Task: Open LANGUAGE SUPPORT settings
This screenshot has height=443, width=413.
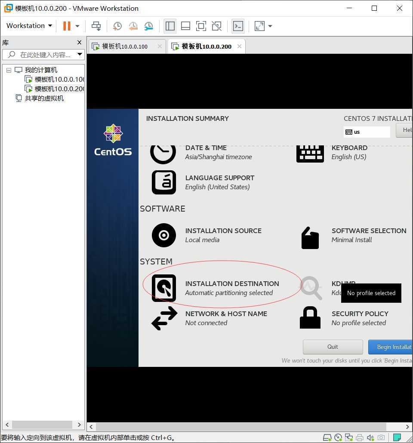Action: tap(203, 182)
